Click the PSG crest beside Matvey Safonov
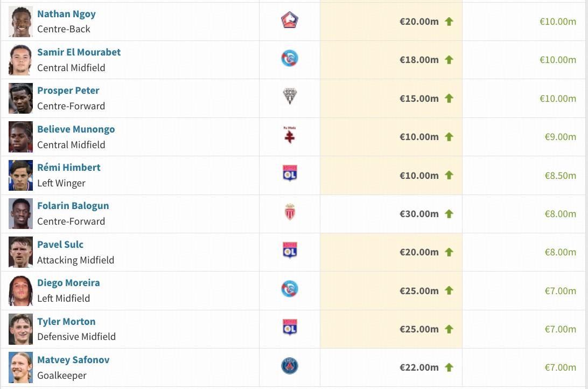Screen dimensions: 588x389 coord(290,366)
